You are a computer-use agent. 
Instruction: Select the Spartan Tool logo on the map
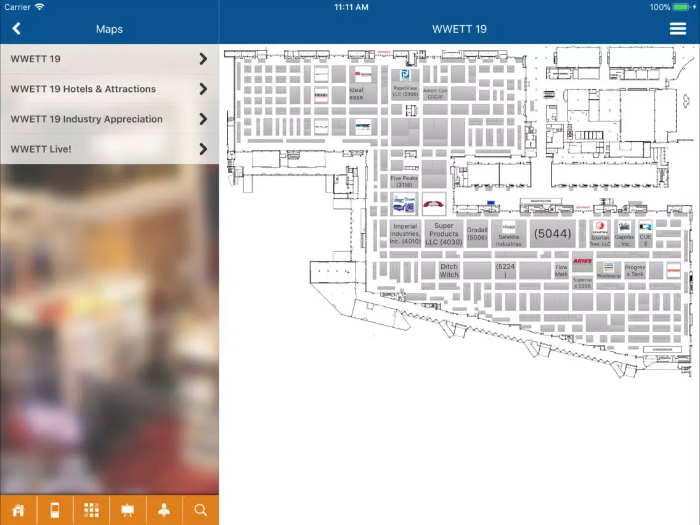click(x=600, y=227)
